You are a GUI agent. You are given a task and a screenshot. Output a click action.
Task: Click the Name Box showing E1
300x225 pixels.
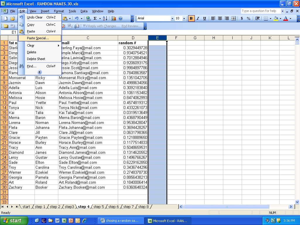pos(9,32)
